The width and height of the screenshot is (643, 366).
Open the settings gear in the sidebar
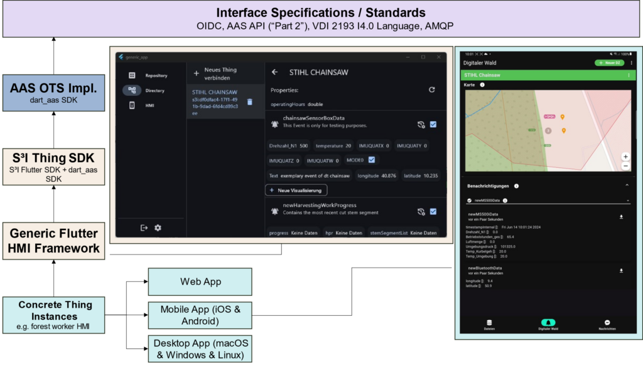pos(158,227)
